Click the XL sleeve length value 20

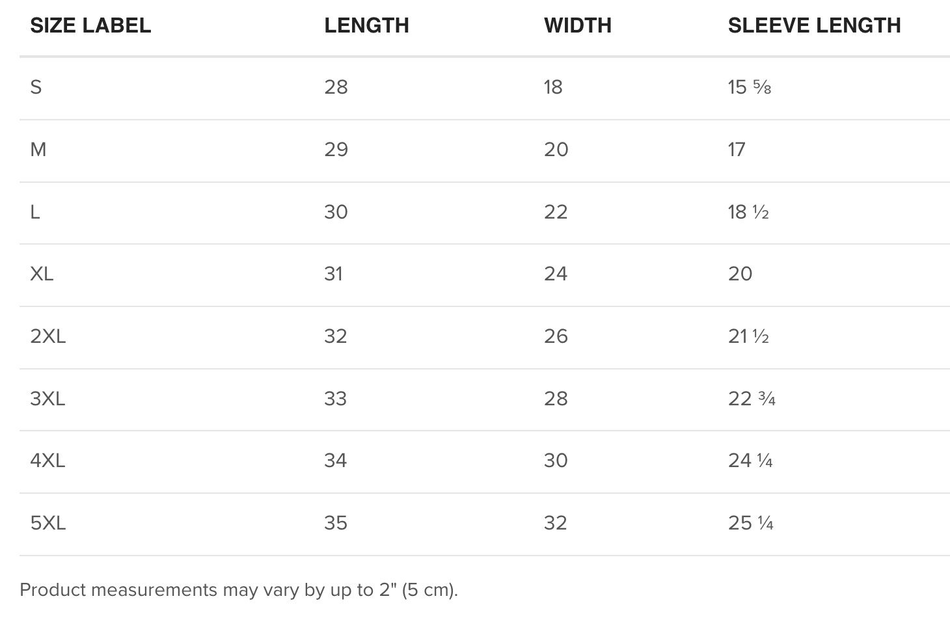740,274
